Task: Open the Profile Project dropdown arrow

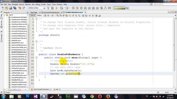Action: [x=69, y=8]
